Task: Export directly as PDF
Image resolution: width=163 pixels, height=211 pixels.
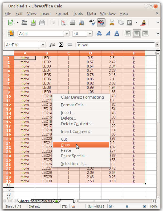Action: coord(64,23)
